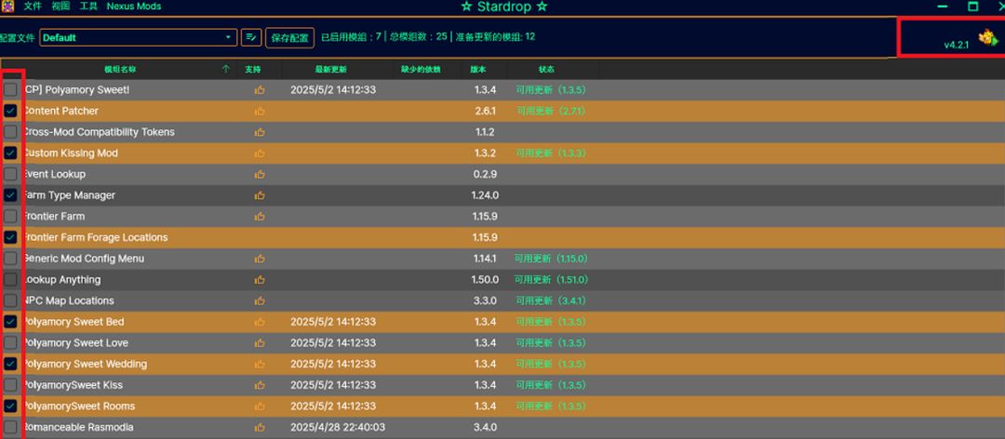
Task: Click the edit profiles icon next to the dropdown
Action: (251, 37)
